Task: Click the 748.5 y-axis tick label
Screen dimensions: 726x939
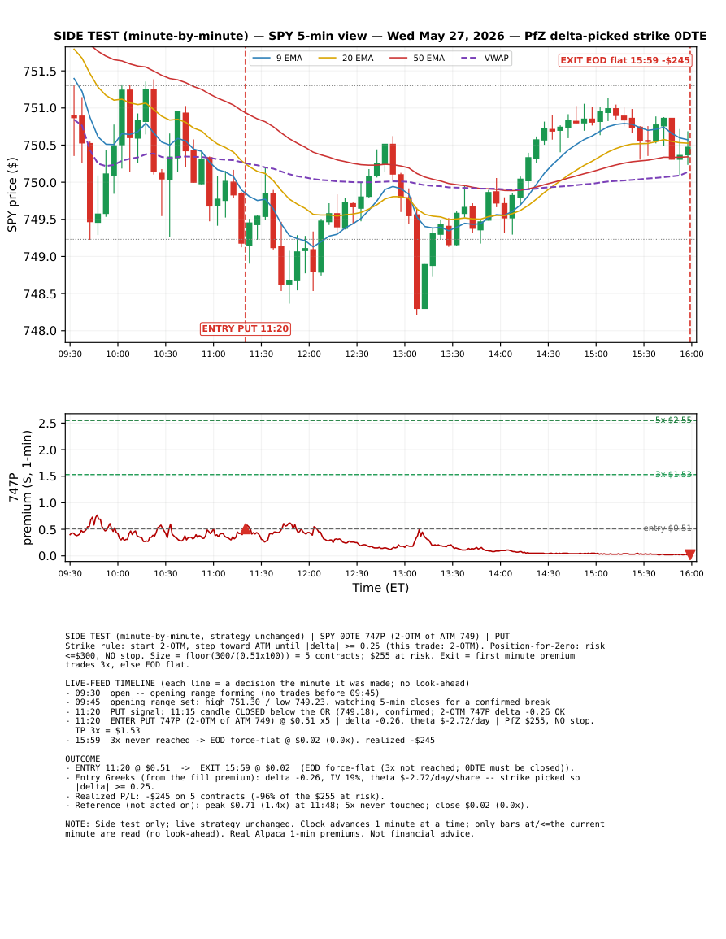Action: point(40,294)
